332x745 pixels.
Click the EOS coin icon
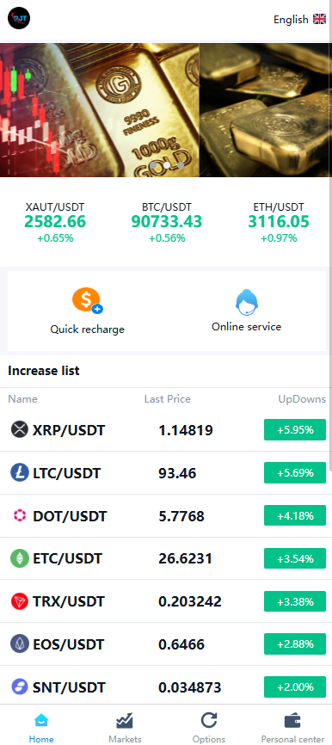coord(20,643)
